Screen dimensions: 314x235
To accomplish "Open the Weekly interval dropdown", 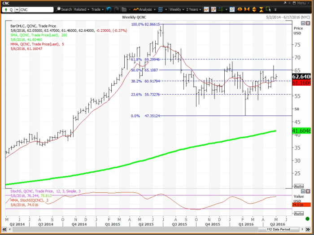I will pos(177,9).
